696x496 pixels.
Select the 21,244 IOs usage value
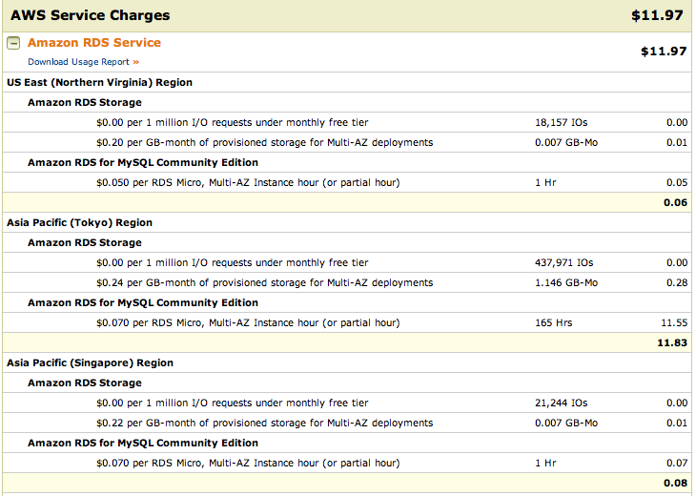tap(561, 403)
